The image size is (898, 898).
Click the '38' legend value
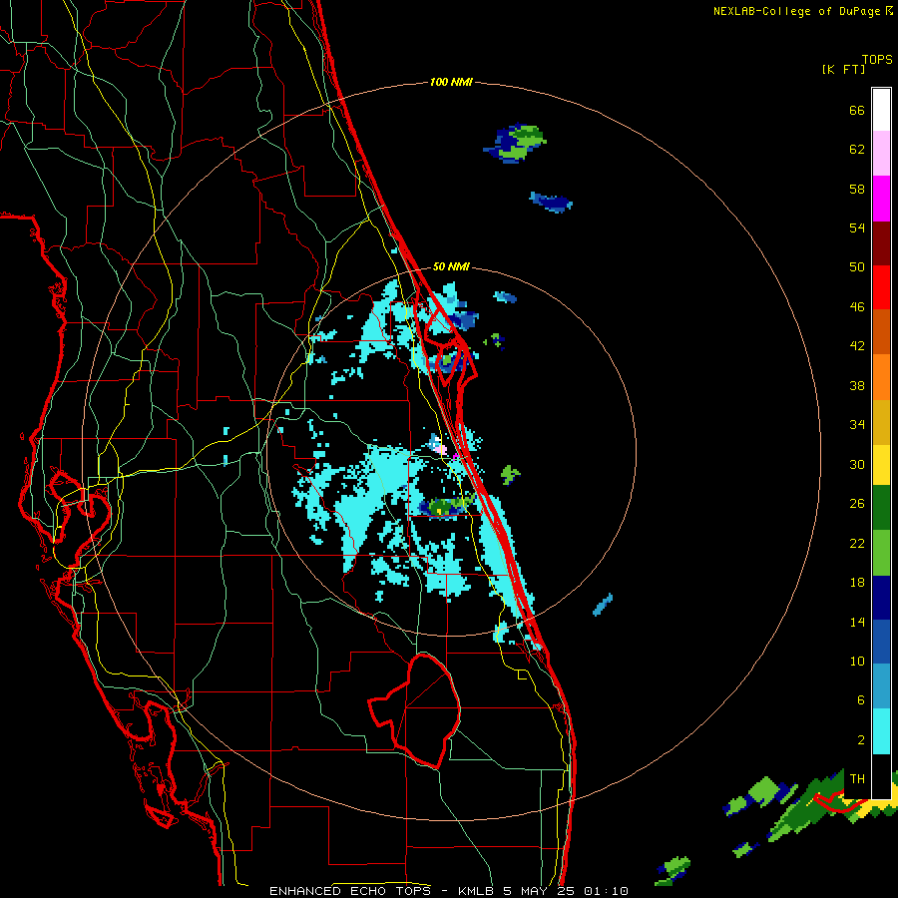(857, 385)
